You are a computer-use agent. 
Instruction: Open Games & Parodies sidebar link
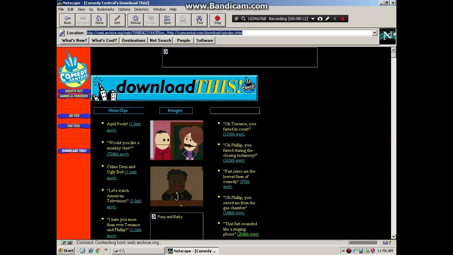pyautogui.click(x=74, y=96)
